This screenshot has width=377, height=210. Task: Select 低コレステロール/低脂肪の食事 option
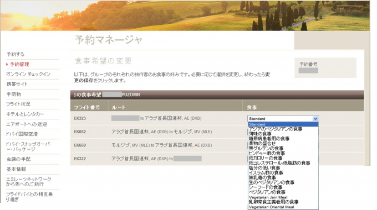point(279,163)
